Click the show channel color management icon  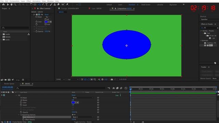99,79
